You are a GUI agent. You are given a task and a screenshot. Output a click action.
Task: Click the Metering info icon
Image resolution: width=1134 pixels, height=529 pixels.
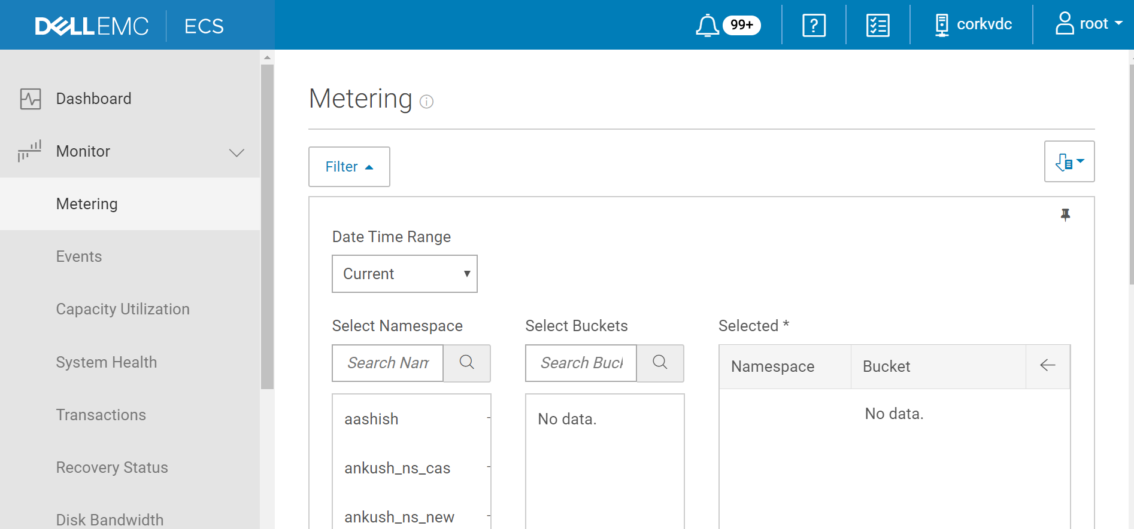[426, 102]
